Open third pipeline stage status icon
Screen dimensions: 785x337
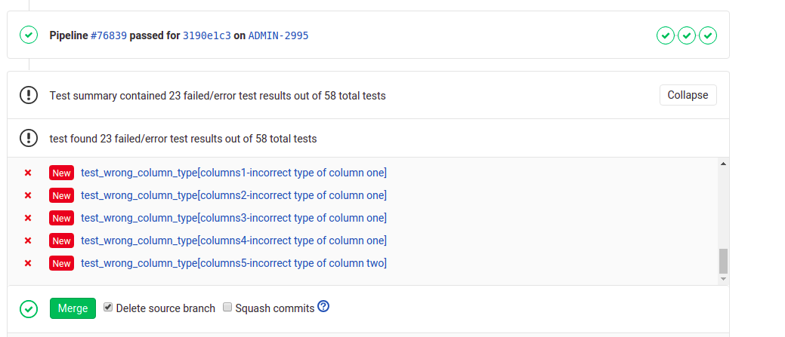point(709,35)
